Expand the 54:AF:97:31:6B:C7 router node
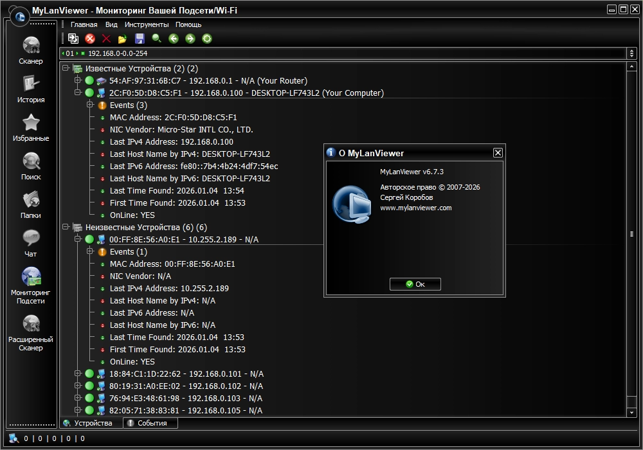The image size is (643, 450). pyautogui.click(x=78, y=80)
